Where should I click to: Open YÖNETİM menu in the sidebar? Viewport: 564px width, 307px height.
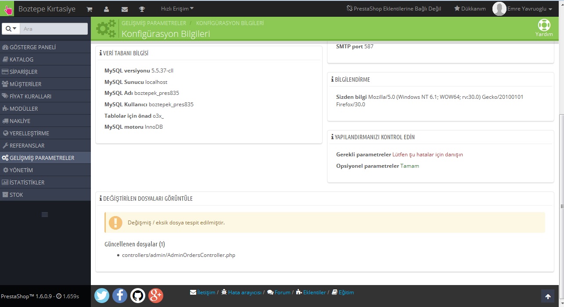click(x=45, y=170)
